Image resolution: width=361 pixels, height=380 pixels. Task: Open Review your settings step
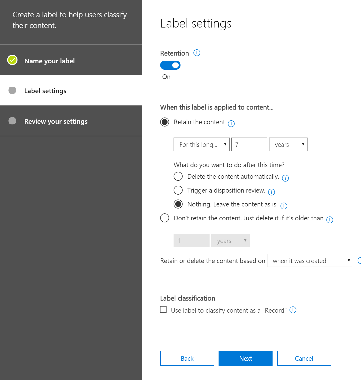click(x=56, y=121)
